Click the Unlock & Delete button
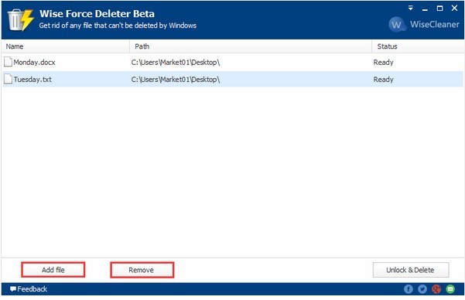Image resolution: width=465 pixels, height=300 pixels. (x=410, y=270)
